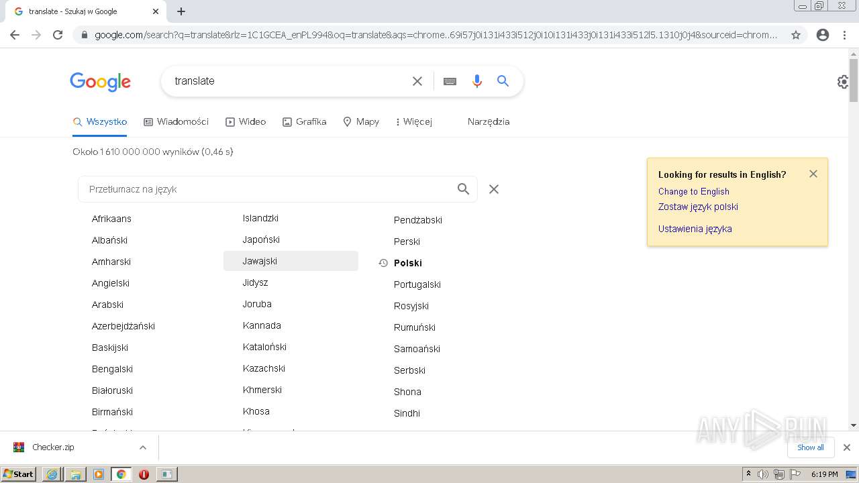Select Białoruski language
Screen dimensions: 859x483
pos(112,390)
